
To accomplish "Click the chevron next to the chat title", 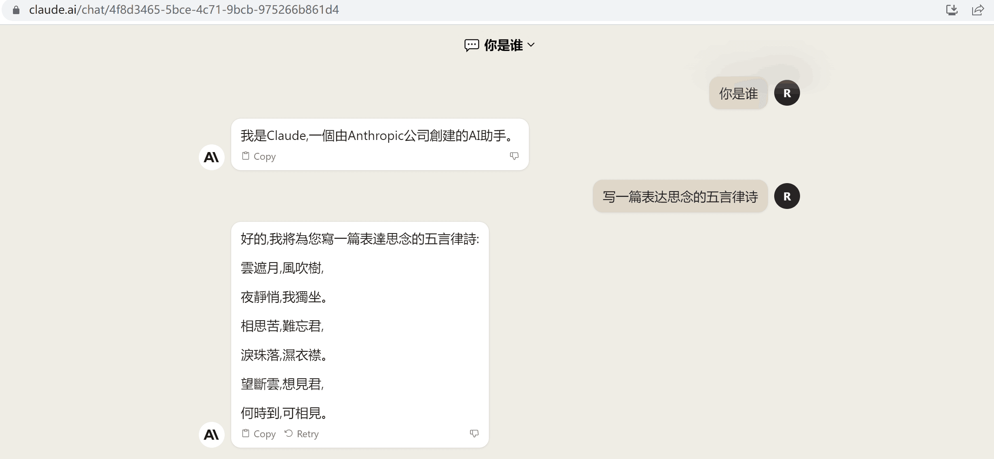I will [x=531, y=45].
